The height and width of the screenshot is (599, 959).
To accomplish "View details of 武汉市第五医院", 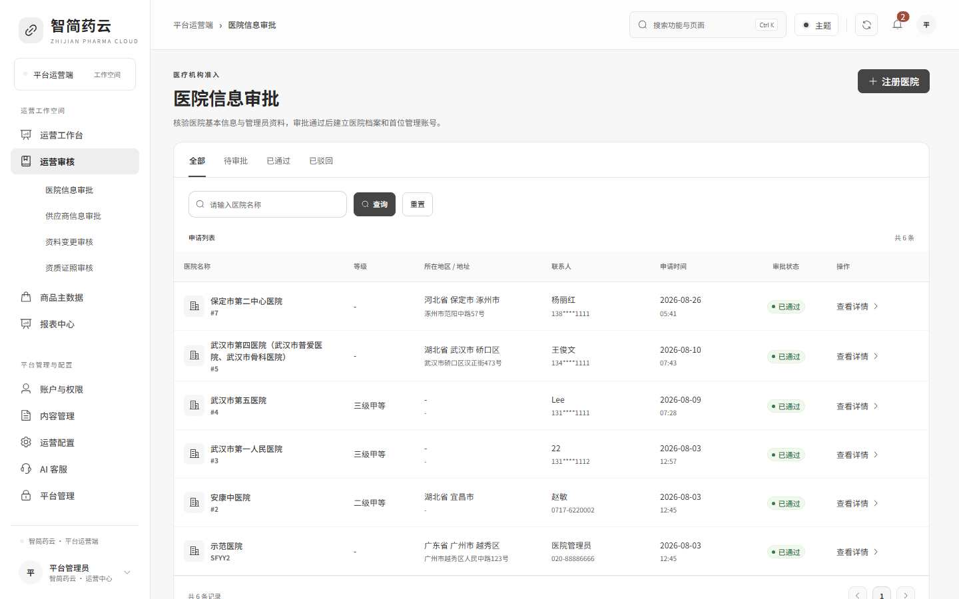I will [x=858, y=407].
